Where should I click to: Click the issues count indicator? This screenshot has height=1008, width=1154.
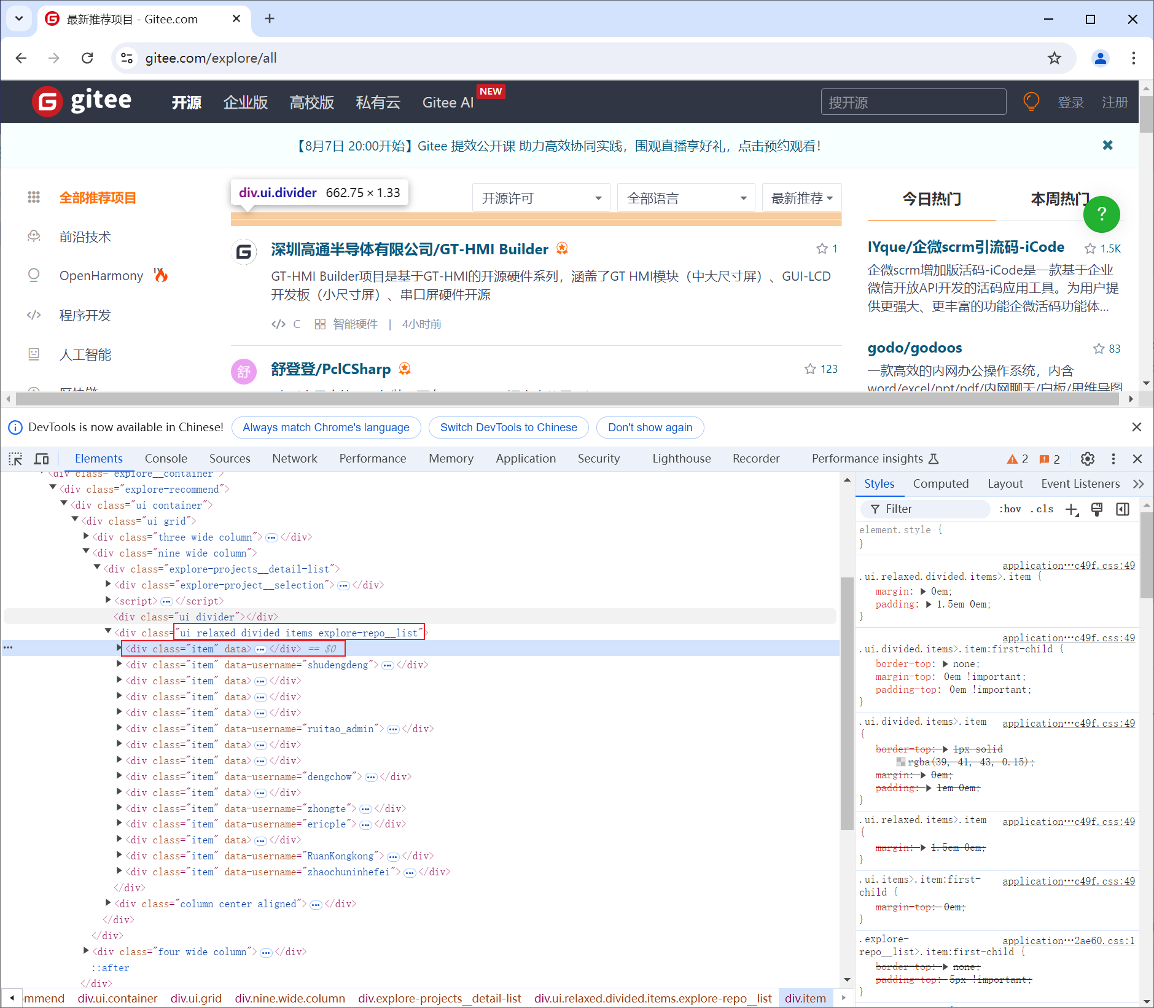[1050, 459]
